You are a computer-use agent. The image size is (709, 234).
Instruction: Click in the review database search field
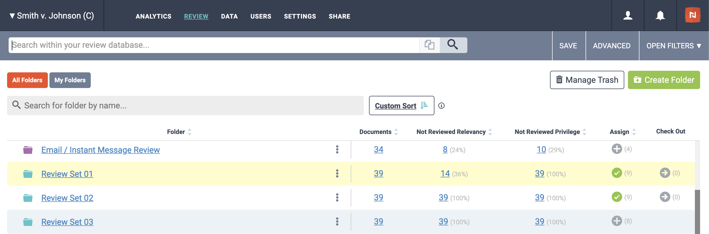(214, 45)
